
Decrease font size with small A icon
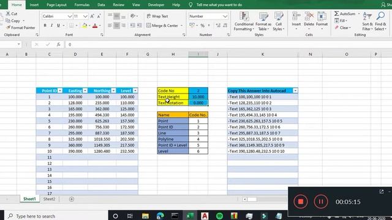point(99,16)
